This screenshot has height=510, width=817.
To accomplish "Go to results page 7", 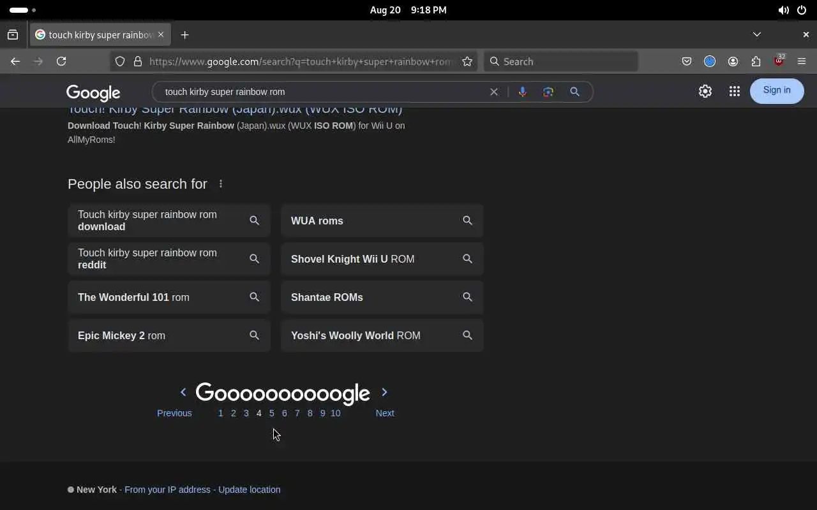I will click(297, 413).
